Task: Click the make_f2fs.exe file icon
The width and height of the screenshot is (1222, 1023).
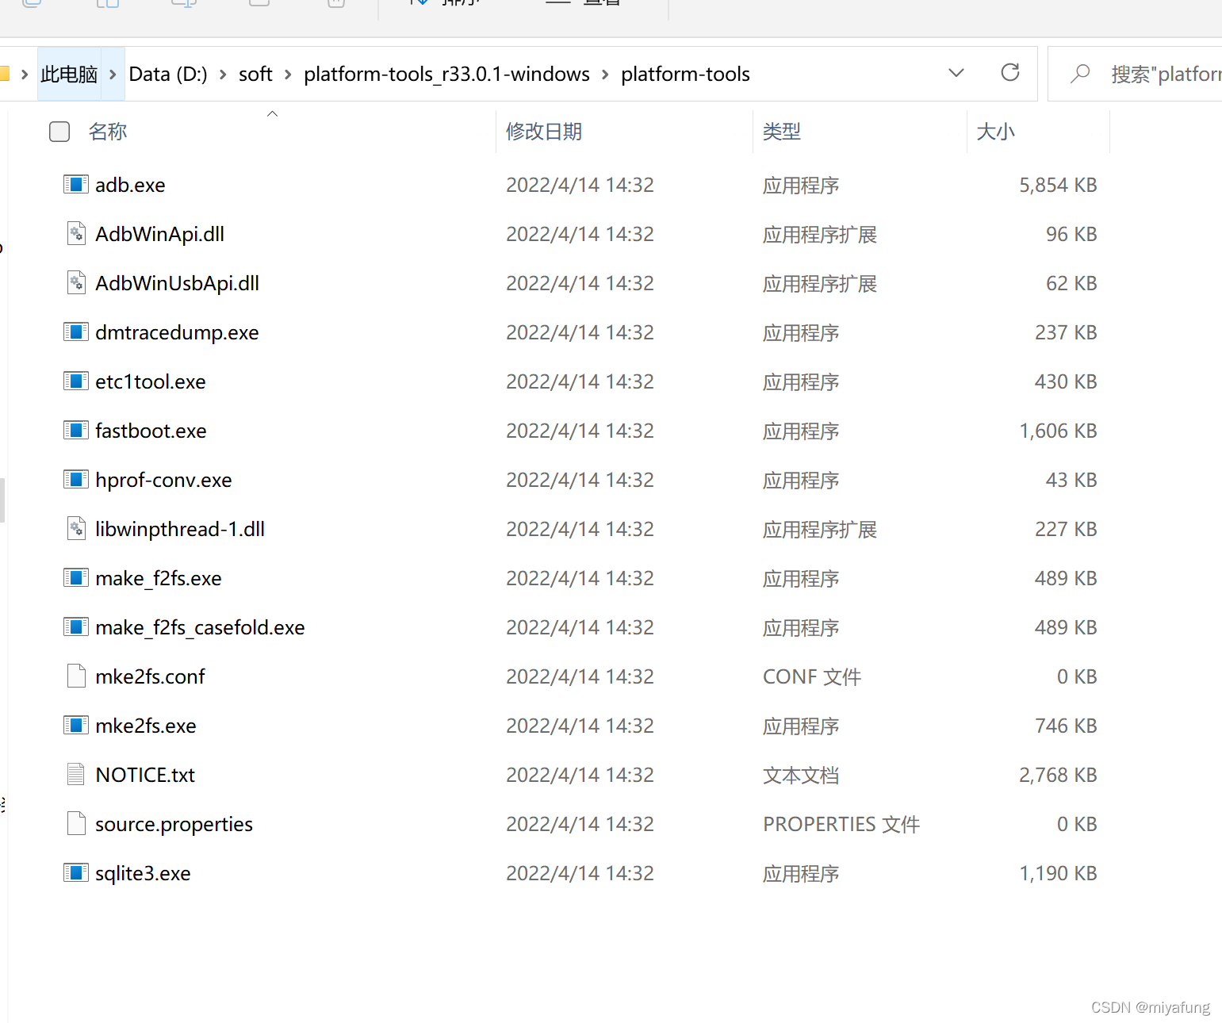Action: click(x=76, y=578)
